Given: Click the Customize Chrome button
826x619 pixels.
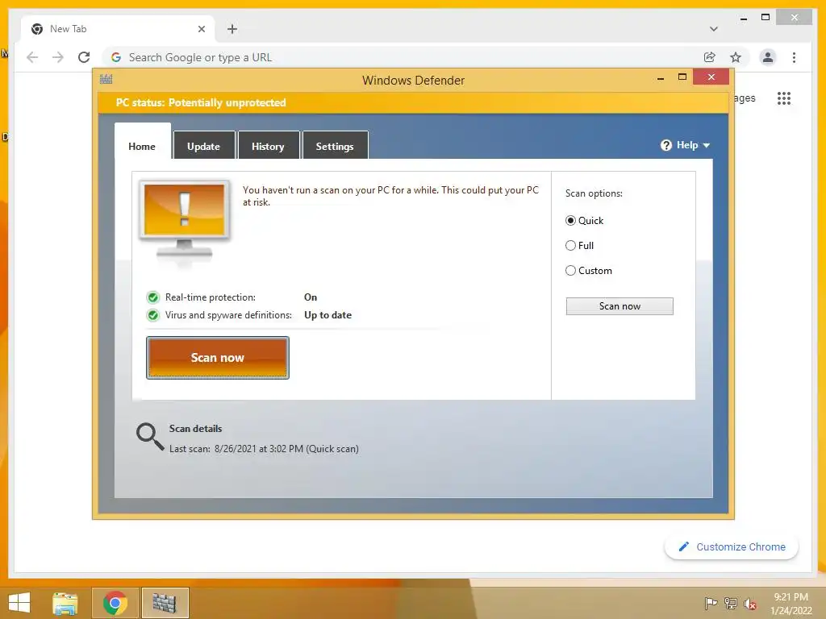Looking at the screenshot, I should 732,547.
